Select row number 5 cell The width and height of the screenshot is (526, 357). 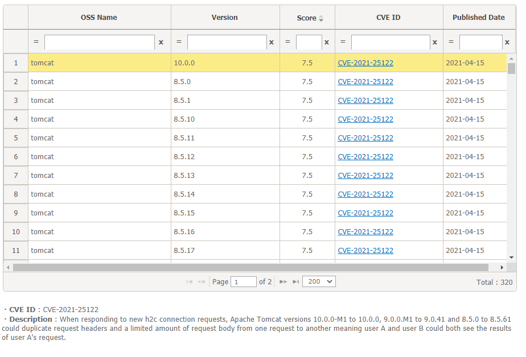[16, 138]
